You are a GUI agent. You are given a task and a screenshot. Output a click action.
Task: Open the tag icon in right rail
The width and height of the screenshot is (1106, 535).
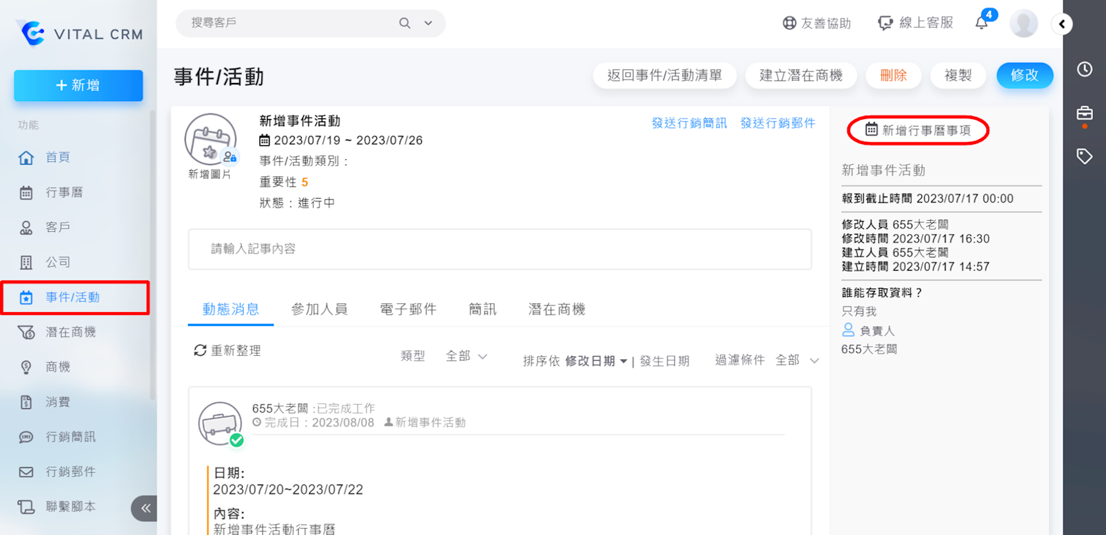pyautogui.click(x=1084, y=156)
